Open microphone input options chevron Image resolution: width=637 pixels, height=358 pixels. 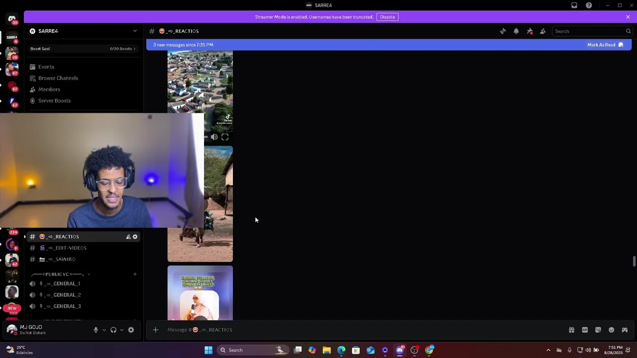(104, 330)
